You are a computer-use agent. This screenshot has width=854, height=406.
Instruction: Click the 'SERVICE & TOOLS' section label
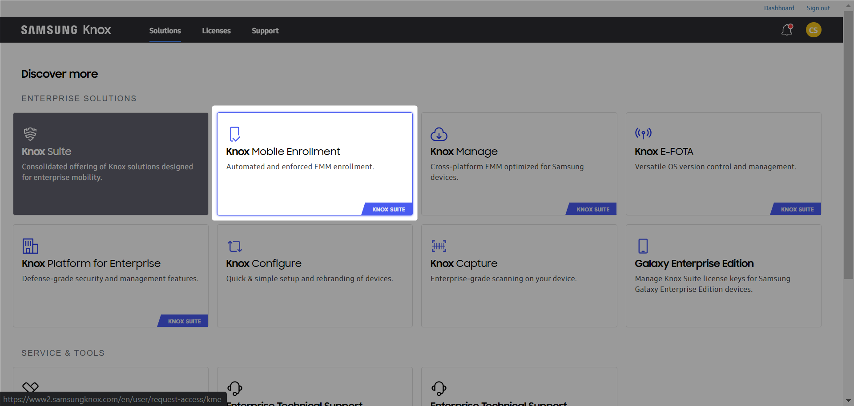63,353
